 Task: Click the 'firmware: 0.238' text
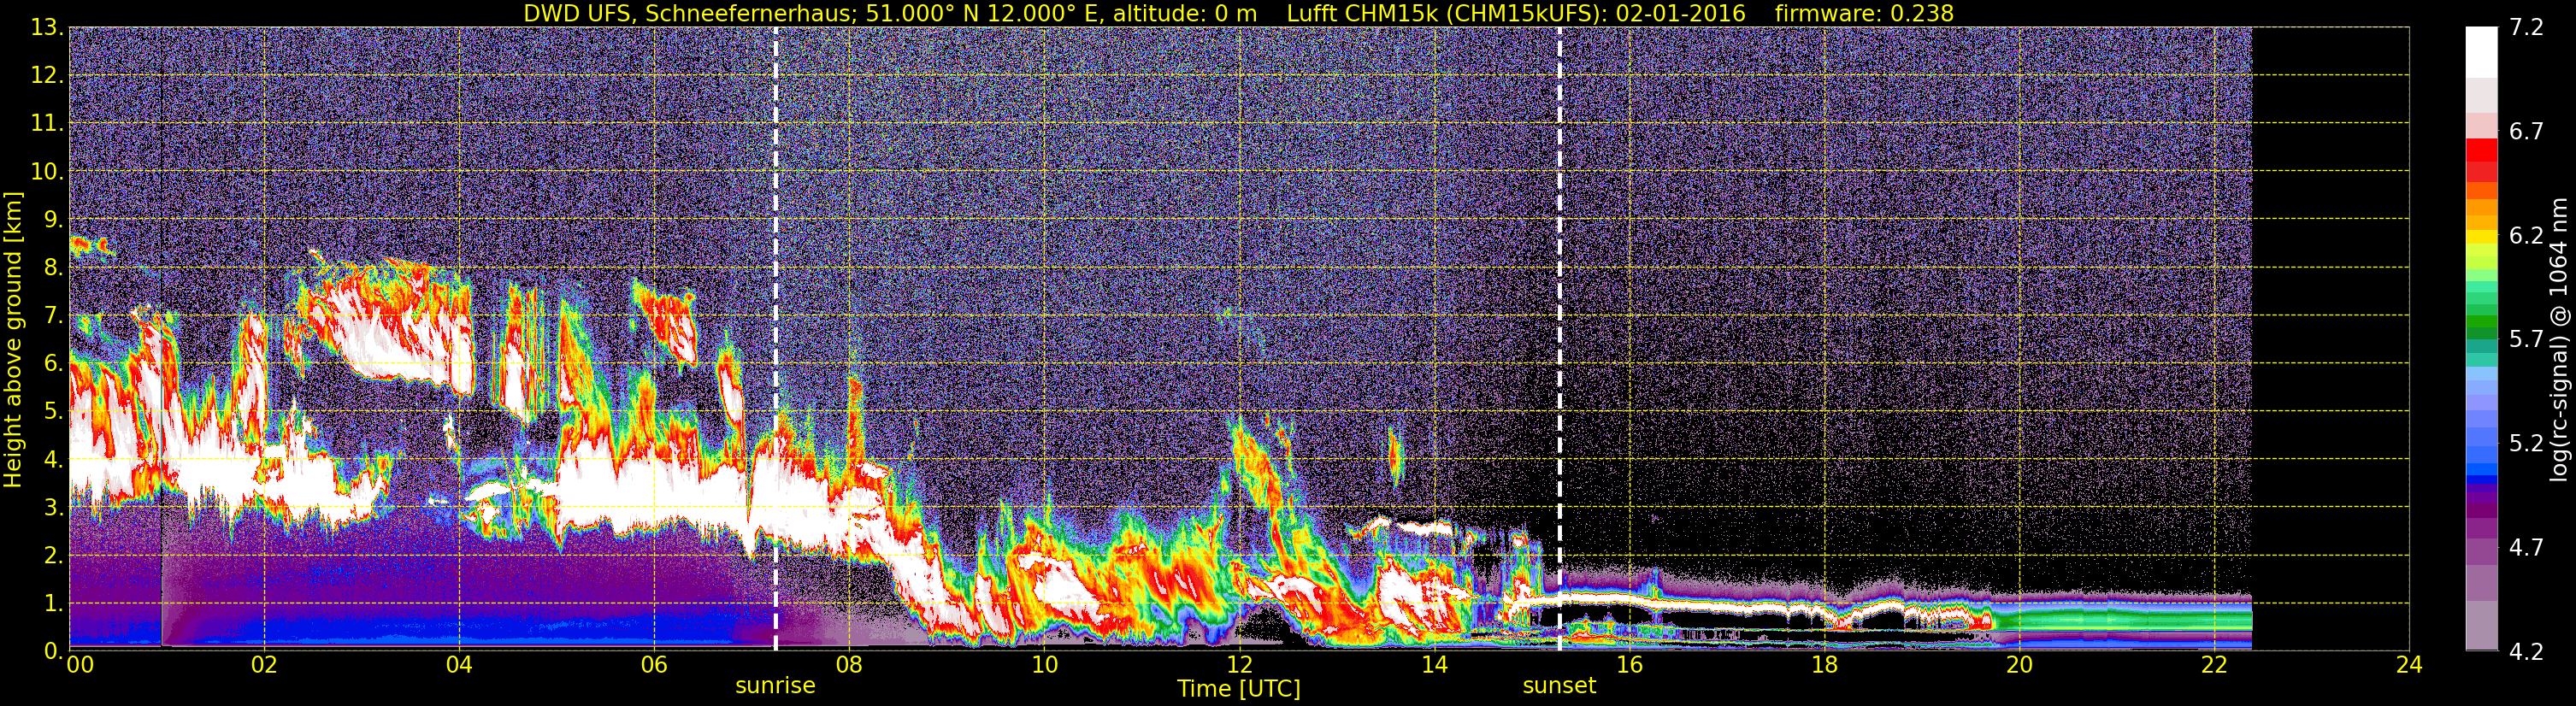tap(1864, 13)
